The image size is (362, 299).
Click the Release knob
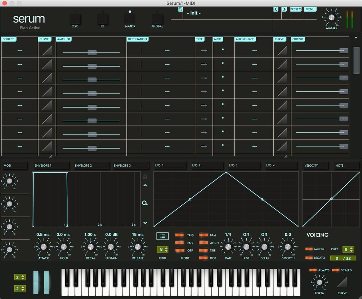138,247
